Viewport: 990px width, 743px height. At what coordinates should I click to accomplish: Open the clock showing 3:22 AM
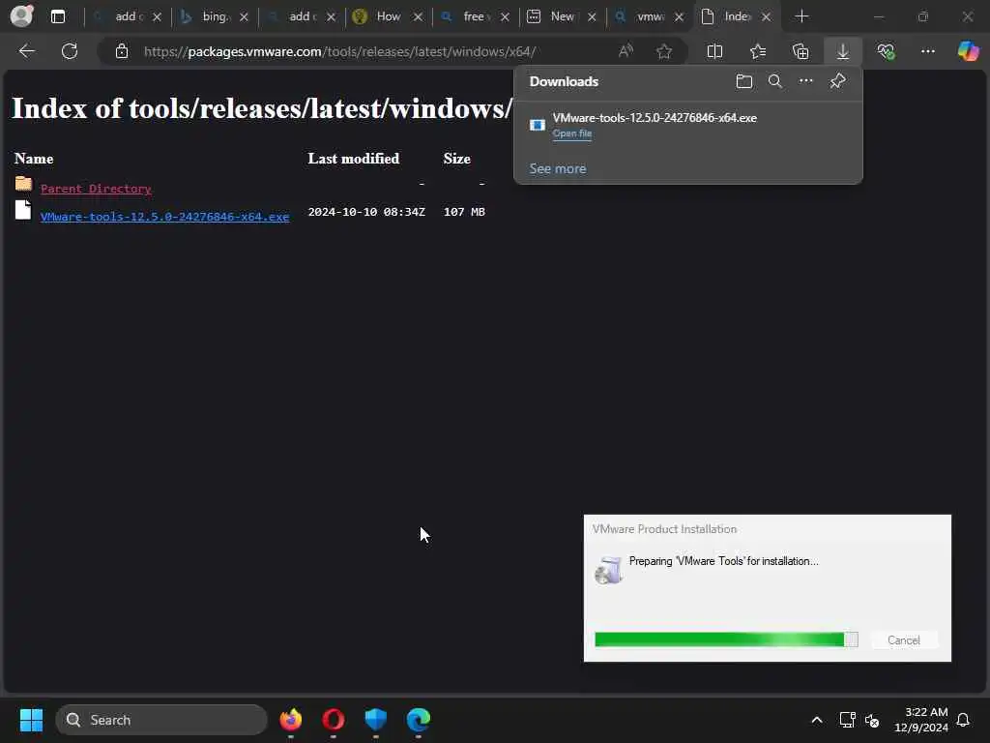point(920,720)
